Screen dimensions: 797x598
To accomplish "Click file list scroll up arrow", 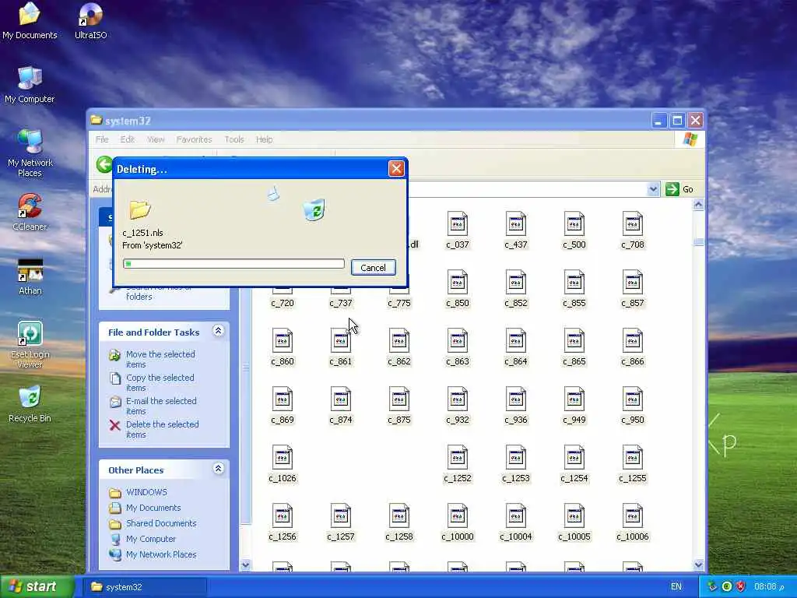I will click(x=698, y=205).
